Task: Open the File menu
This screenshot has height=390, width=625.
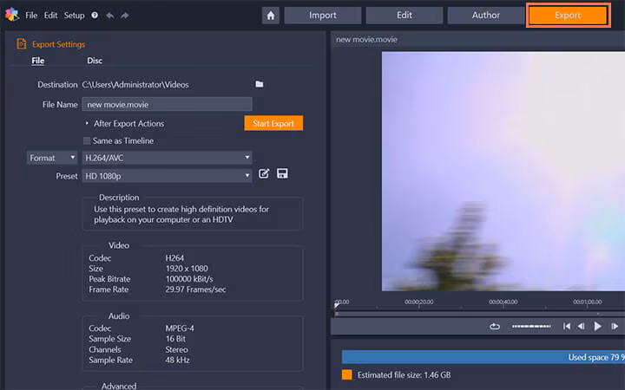Action: (31, 15)
